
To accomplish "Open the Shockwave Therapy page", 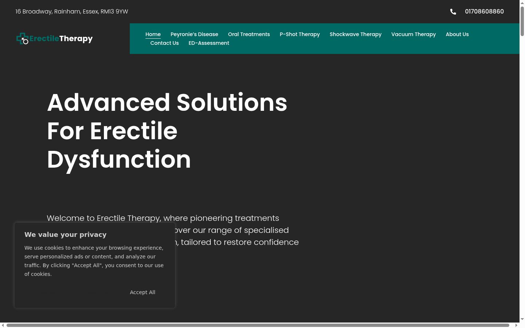I will coord(355,34).
